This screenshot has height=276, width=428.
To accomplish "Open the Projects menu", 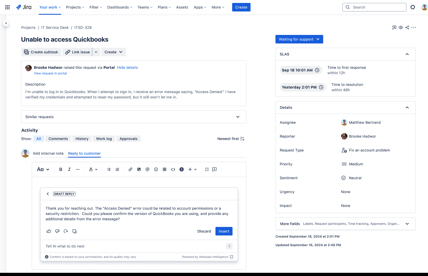I will tap(75, 7).
